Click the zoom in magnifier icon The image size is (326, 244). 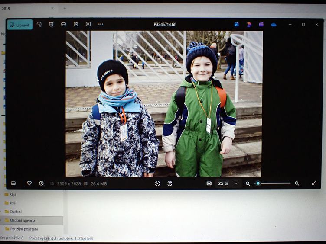click(297, 183)
